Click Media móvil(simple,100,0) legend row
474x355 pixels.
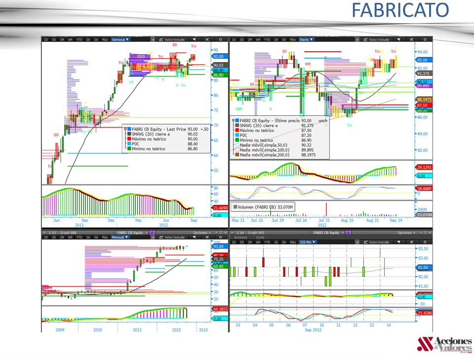(x=275, y=150)
